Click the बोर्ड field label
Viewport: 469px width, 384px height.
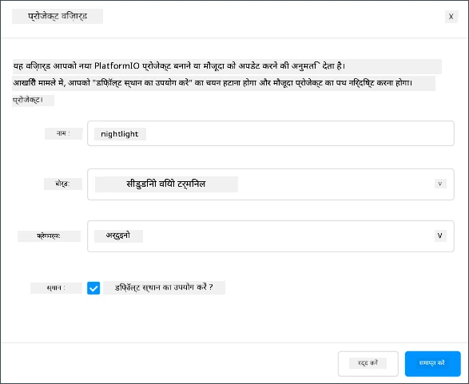[x=63, y=184]
